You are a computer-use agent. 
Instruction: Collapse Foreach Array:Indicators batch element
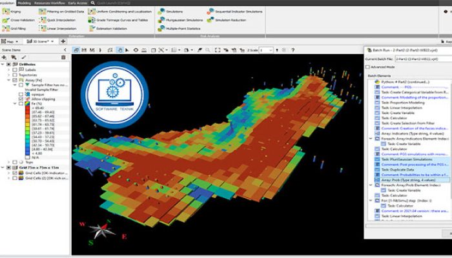pyautogui.click(x=371, y=139)
